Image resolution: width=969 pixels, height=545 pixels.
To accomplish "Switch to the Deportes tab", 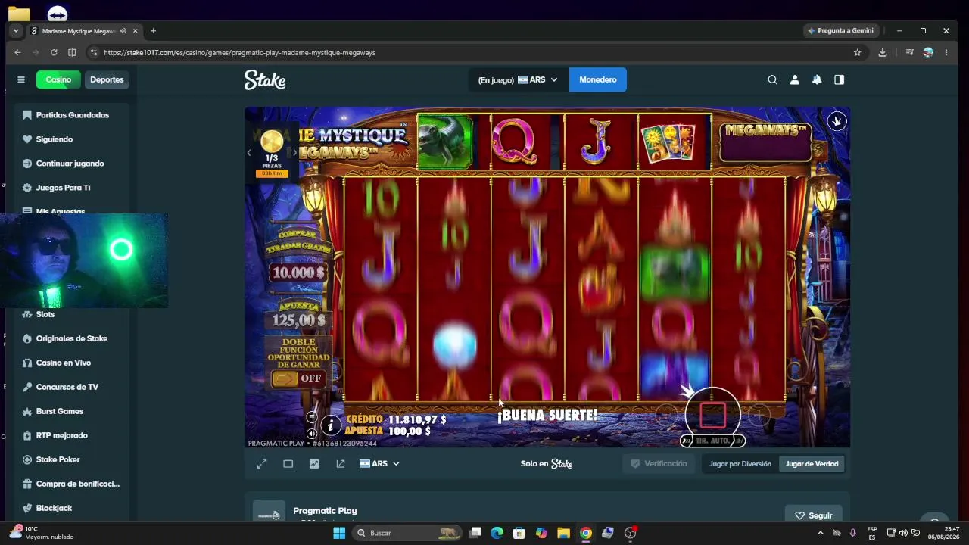I will (107, 79).
